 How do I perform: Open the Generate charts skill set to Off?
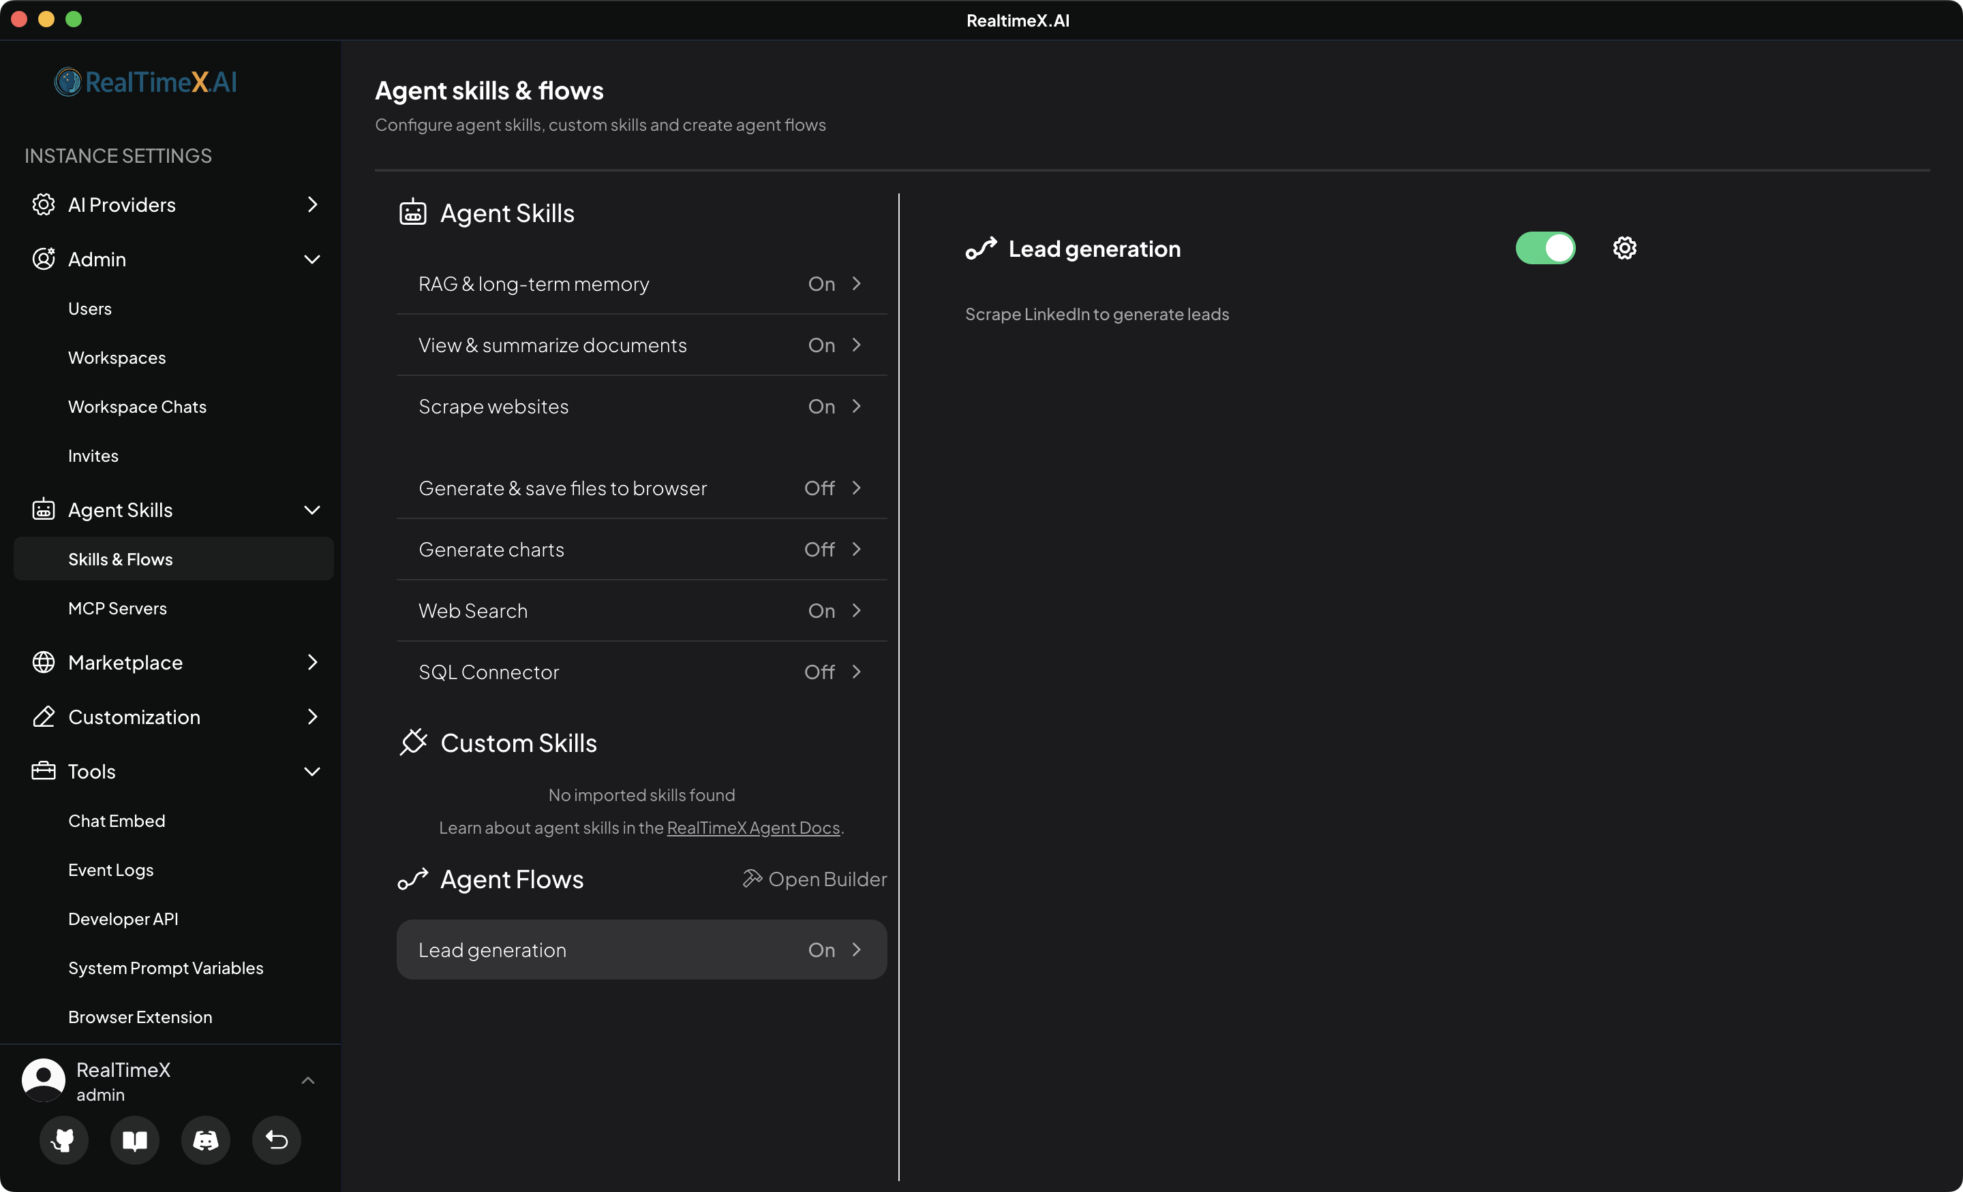[x=641, y=550]
